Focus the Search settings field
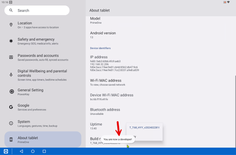This screenshot has width=236, height=155. (x=37, y=10)
